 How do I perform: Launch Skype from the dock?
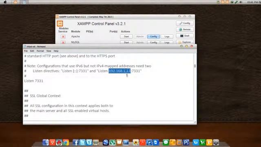pos(89,143)
